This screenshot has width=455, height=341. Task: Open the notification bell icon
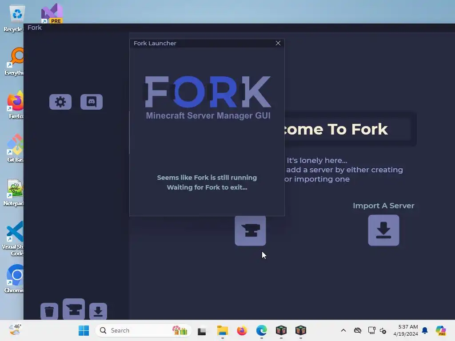[425, 330]
